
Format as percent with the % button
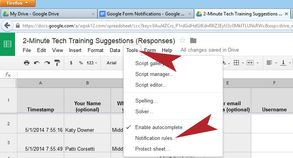(x=81, y=63)
